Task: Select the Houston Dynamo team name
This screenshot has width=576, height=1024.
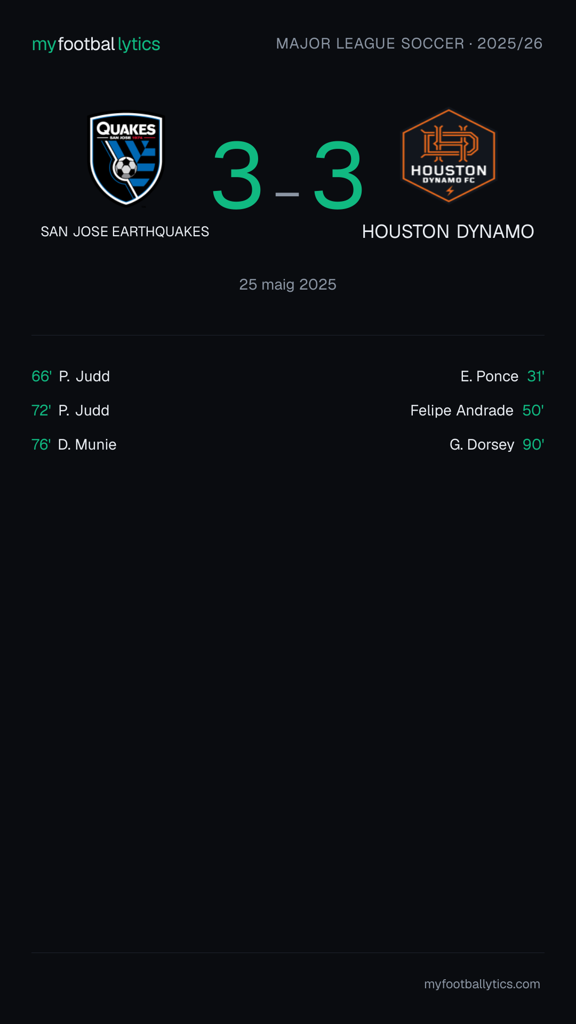Action: pos(448,231)
